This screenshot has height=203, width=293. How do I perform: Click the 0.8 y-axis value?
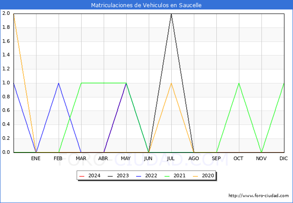(6, 97)
